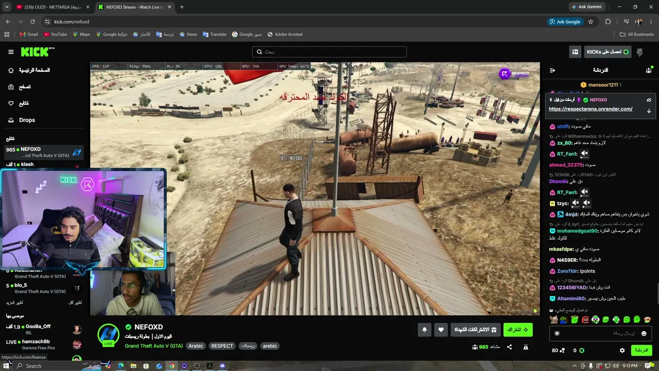The width and height of the screenshot is (659, 371).
Task: Click chat username mohamedgoat90
Action: tap(577, 231)
